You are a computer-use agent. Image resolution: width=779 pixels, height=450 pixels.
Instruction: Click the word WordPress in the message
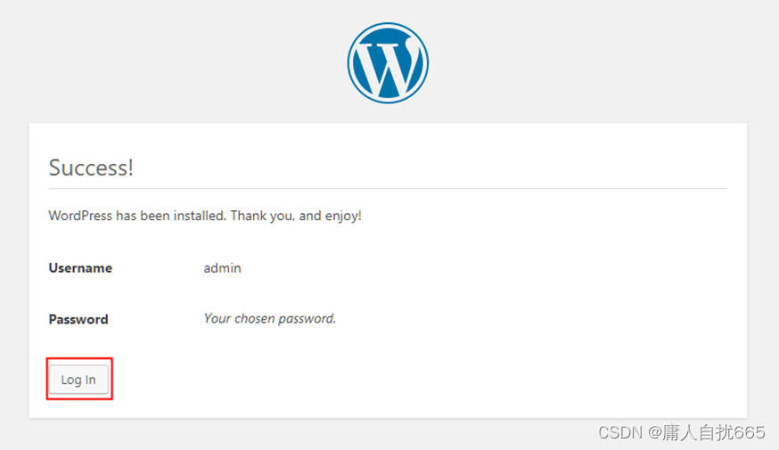80,216
